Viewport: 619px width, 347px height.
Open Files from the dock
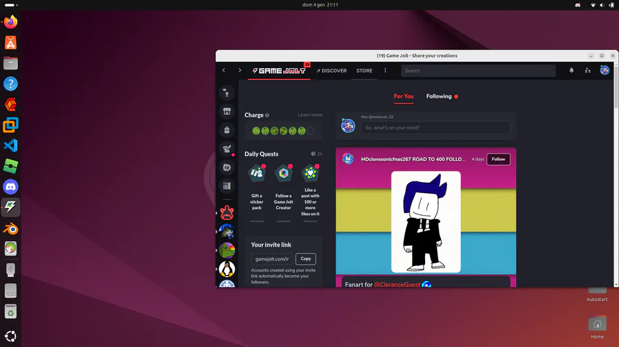(10, 63)
